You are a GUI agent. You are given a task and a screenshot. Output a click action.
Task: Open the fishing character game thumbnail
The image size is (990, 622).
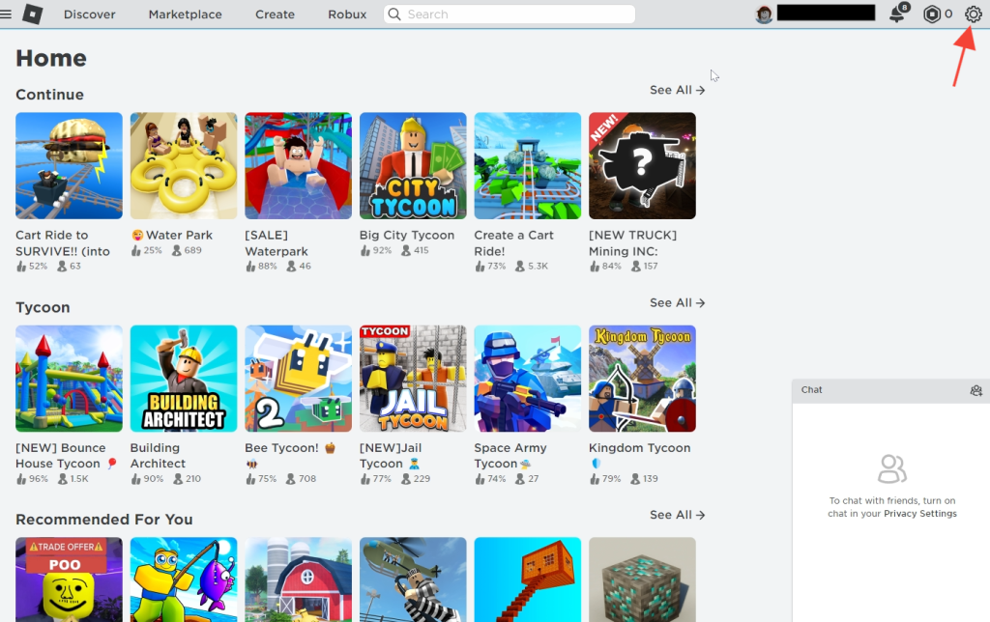click(184, 580)
